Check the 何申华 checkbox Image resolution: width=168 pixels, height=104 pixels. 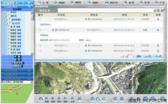pyautogui.click(x=9, y=53)
